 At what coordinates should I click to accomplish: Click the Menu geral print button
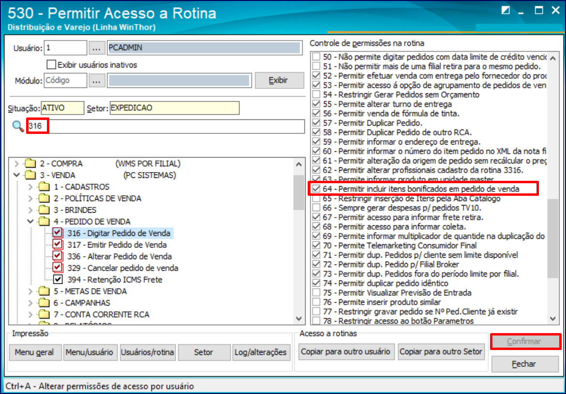click(x=34, y=352)
